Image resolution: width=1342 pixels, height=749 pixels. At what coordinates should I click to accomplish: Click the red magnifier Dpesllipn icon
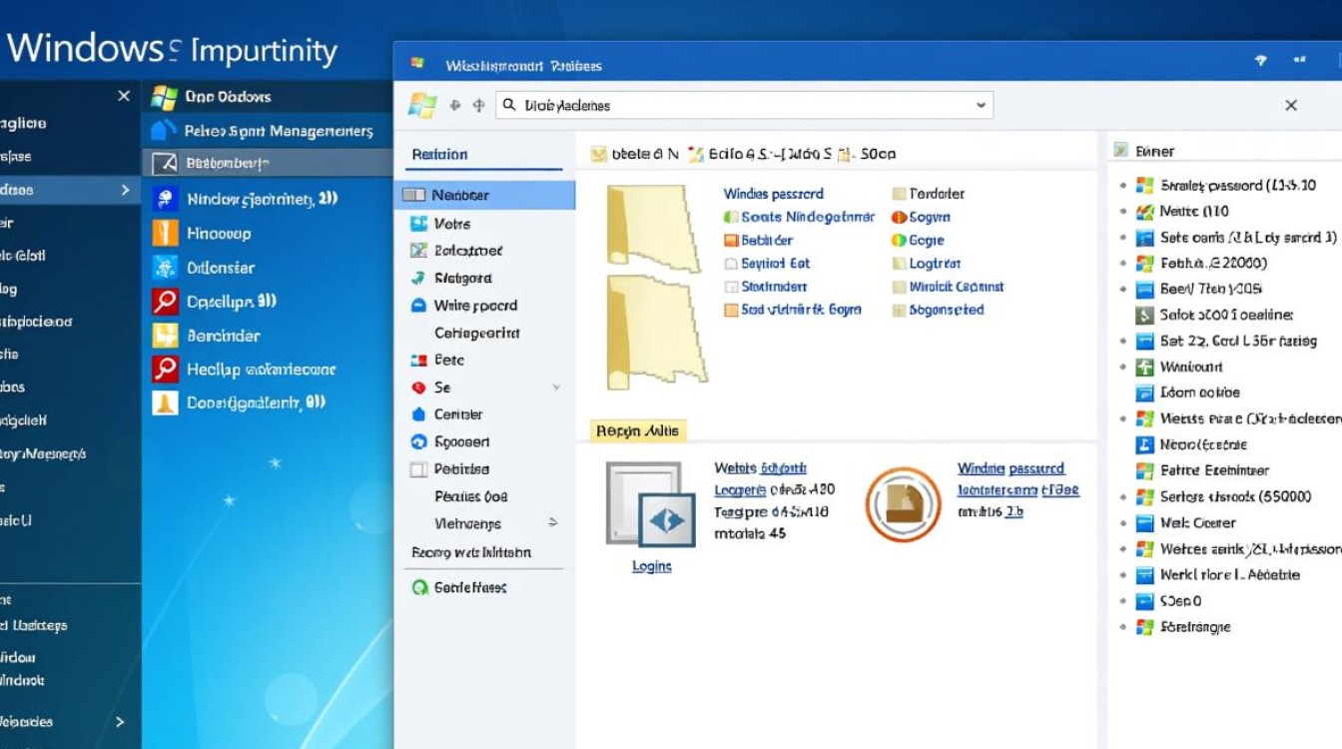[x=165, y=301]
